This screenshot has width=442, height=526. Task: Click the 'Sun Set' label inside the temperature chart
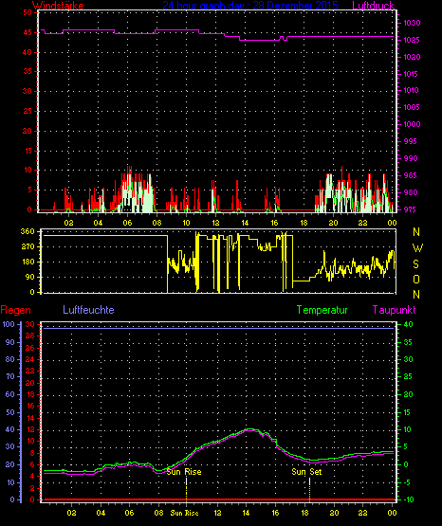click(306, 472)
